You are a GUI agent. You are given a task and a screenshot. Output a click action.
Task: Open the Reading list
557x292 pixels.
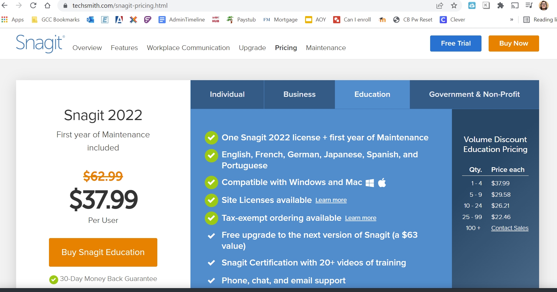point(540,20)
